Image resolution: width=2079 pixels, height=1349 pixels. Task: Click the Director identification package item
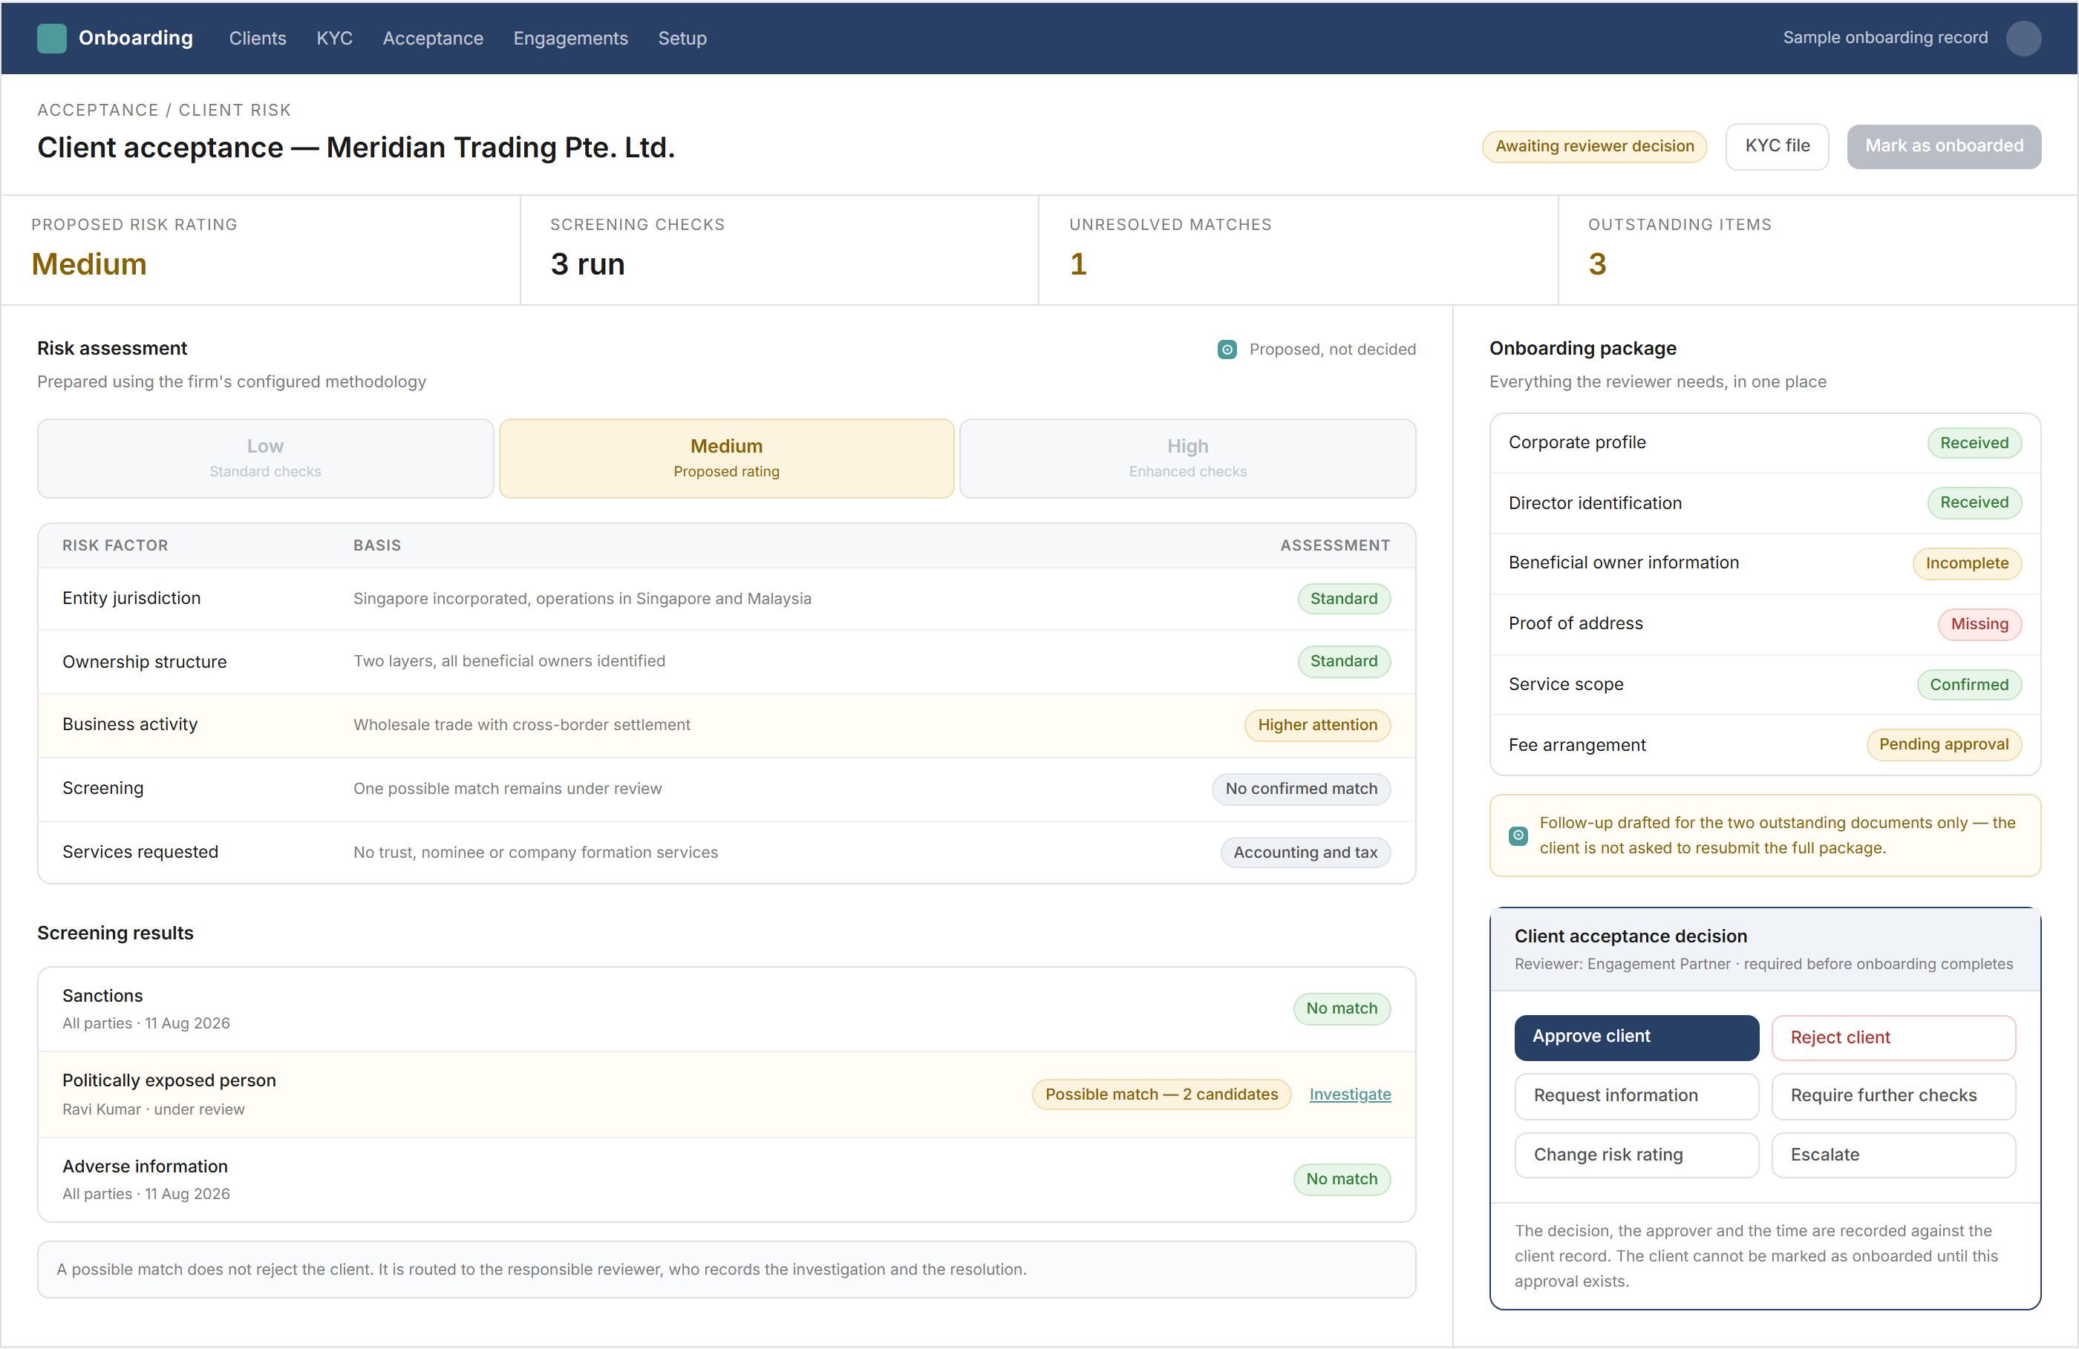tap(1764, 503)
